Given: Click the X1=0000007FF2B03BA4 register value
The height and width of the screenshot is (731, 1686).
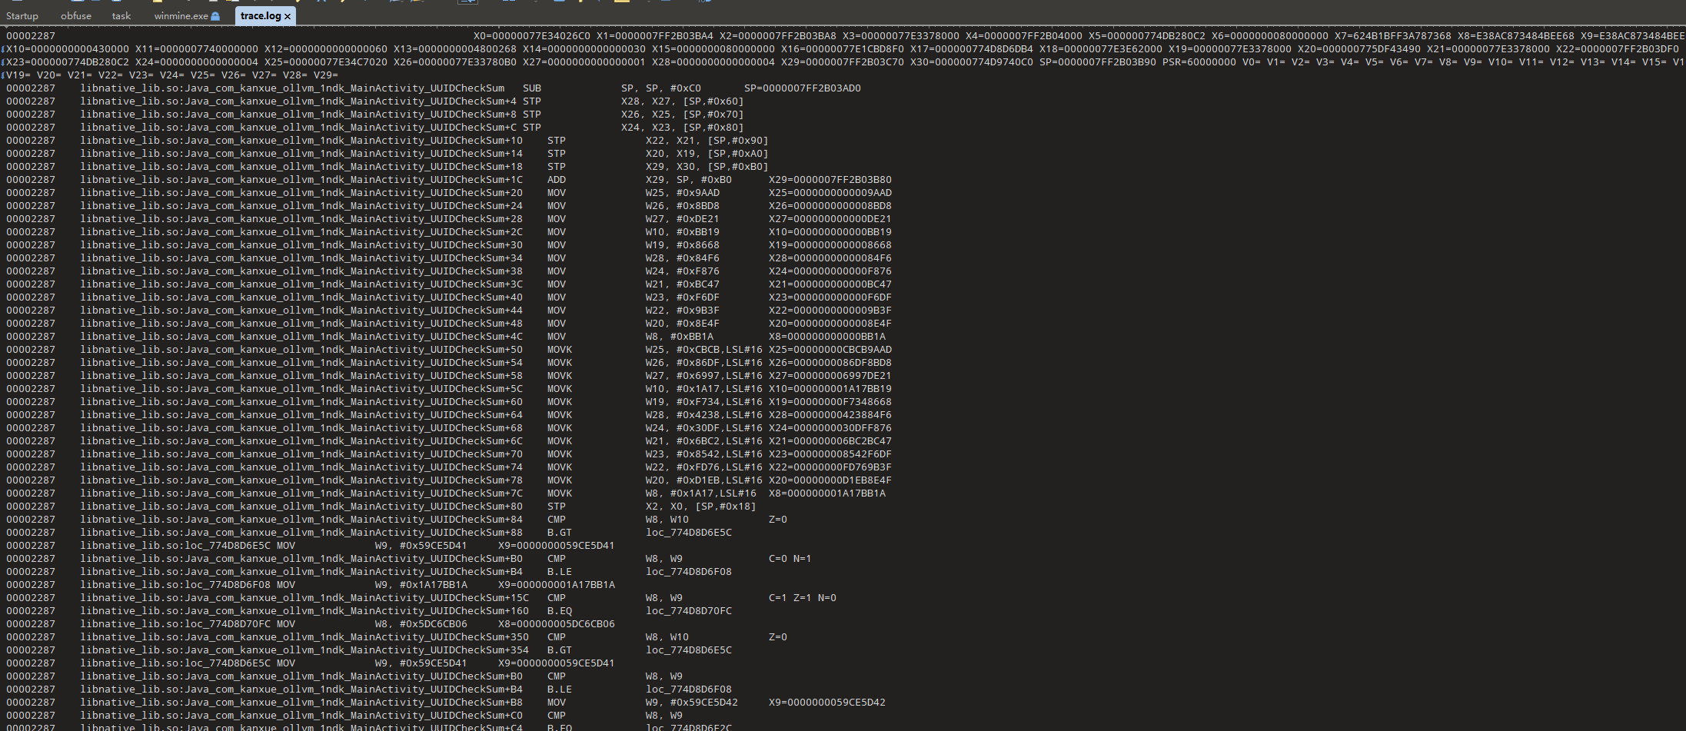Looking at the screenshot, I should tap(655, 36).
